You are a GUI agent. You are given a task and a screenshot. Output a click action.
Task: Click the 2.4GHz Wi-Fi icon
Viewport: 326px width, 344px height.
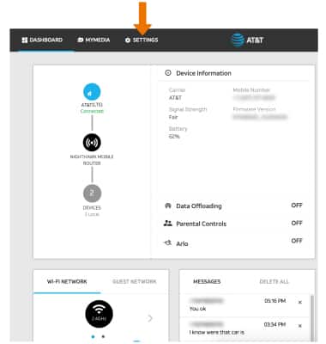pyautogui.click(x=99, y=314)
